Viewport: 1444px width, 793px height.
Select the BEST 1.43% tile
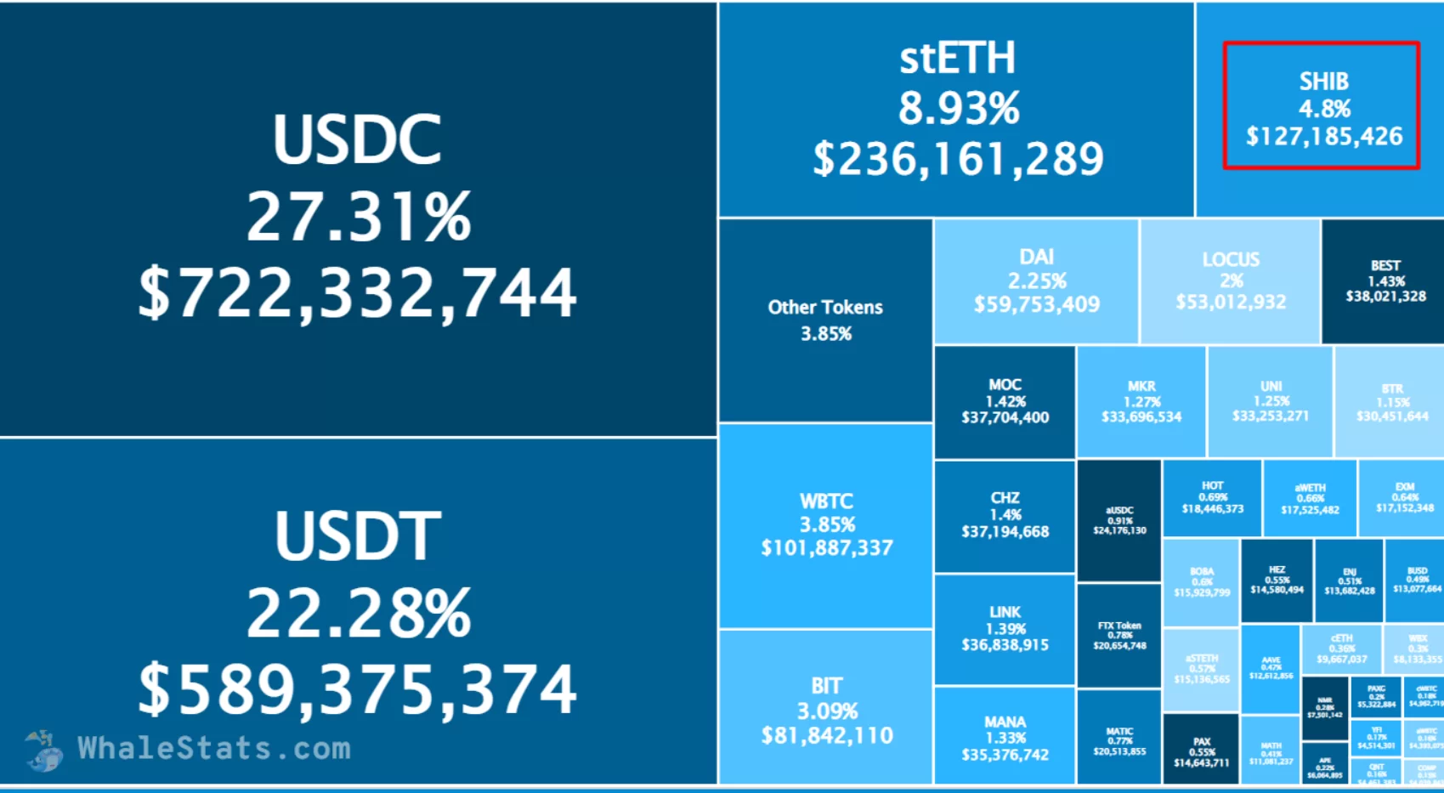coord(1385,281)
